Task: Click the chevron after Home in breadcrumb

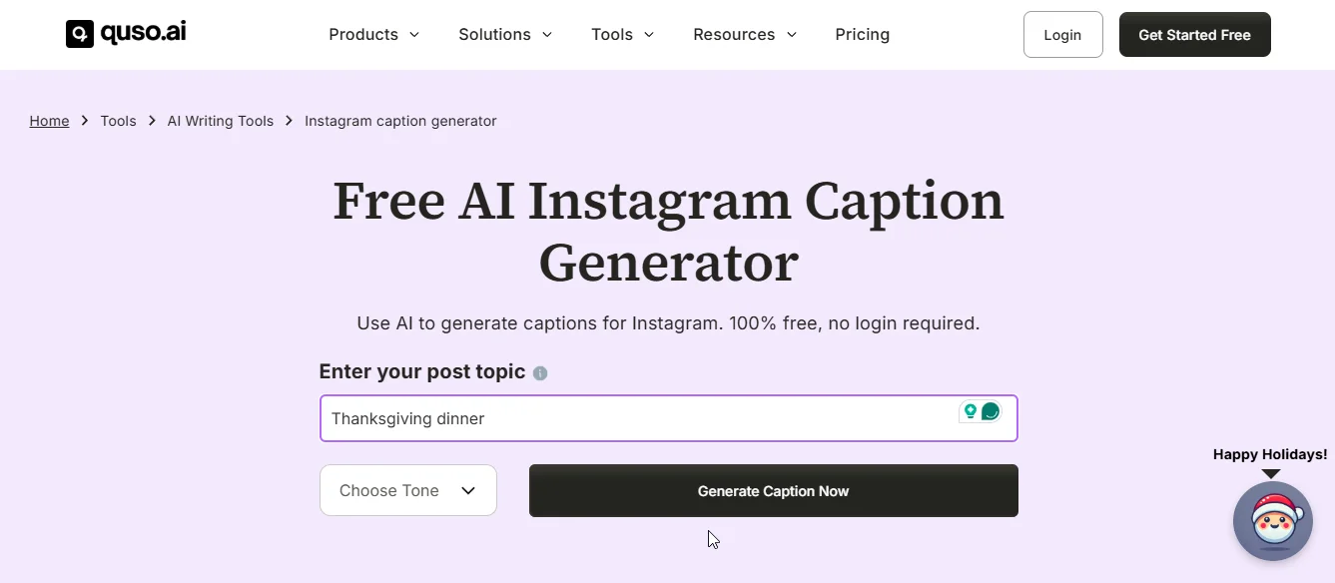Action: click(85, 121)
